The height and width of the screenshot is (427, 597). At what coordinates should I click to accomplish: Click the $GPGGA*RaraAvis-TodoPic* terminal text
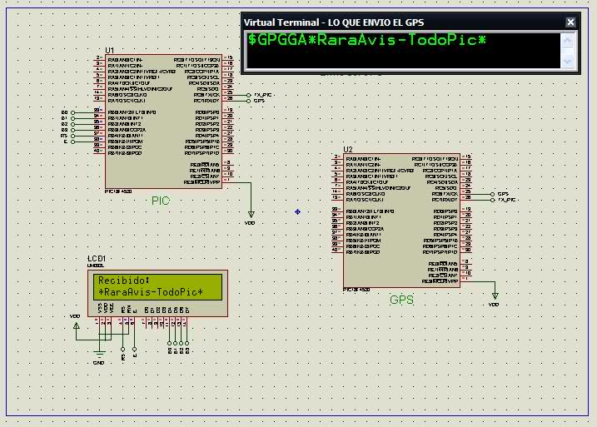[366, 40]
